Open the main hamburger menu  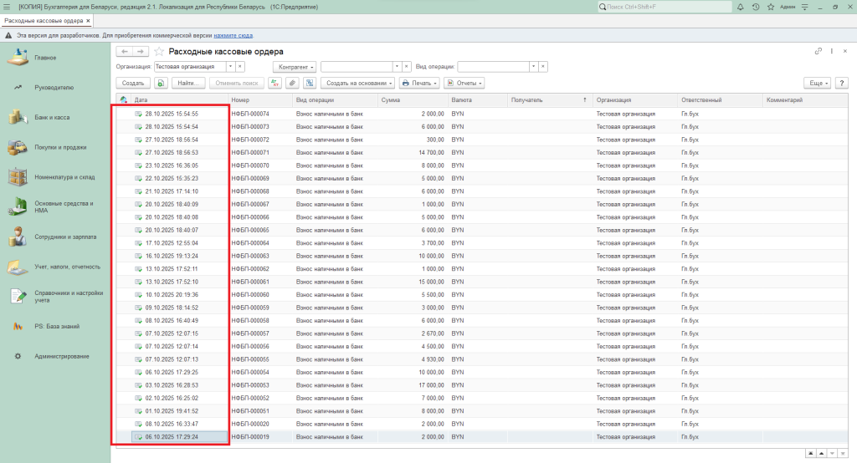tap(7, 7)
